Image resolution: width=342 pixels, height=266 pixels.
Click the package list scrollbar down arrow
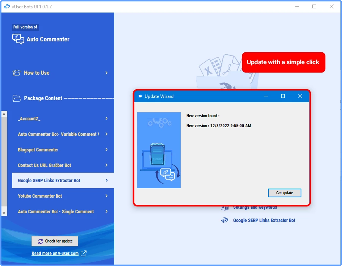[x=4, y=212]
